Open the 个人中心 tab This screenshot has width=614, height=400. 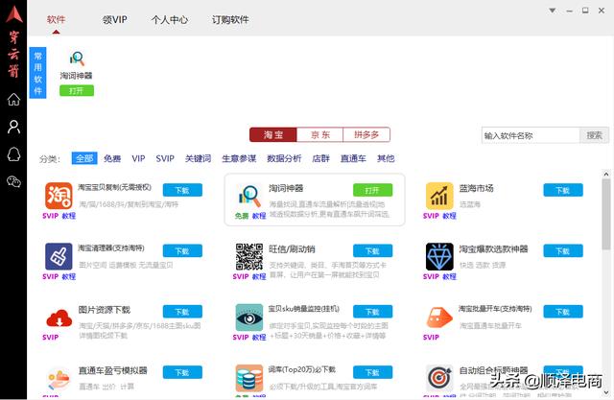[x=170, y=19]
